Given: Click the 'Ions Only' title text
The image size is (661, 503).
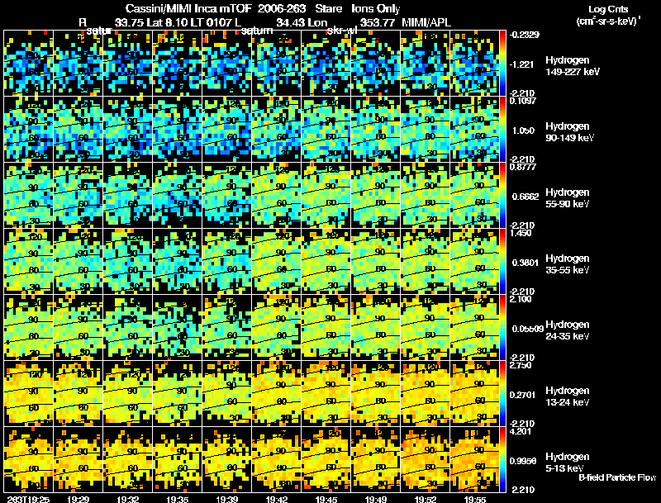Looking at the screenshot, I should tap(376, 9).
